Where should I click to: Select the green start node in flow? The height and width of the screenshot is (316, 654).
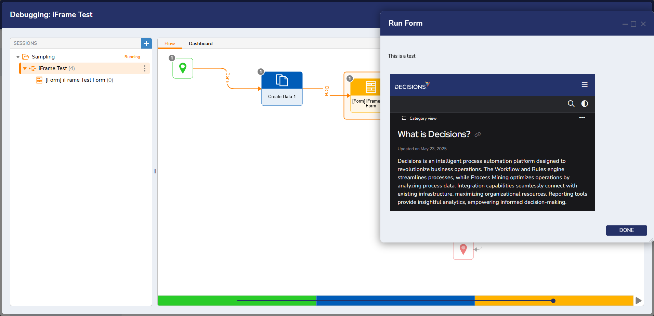pyautogui.click(x=183, y=68)
